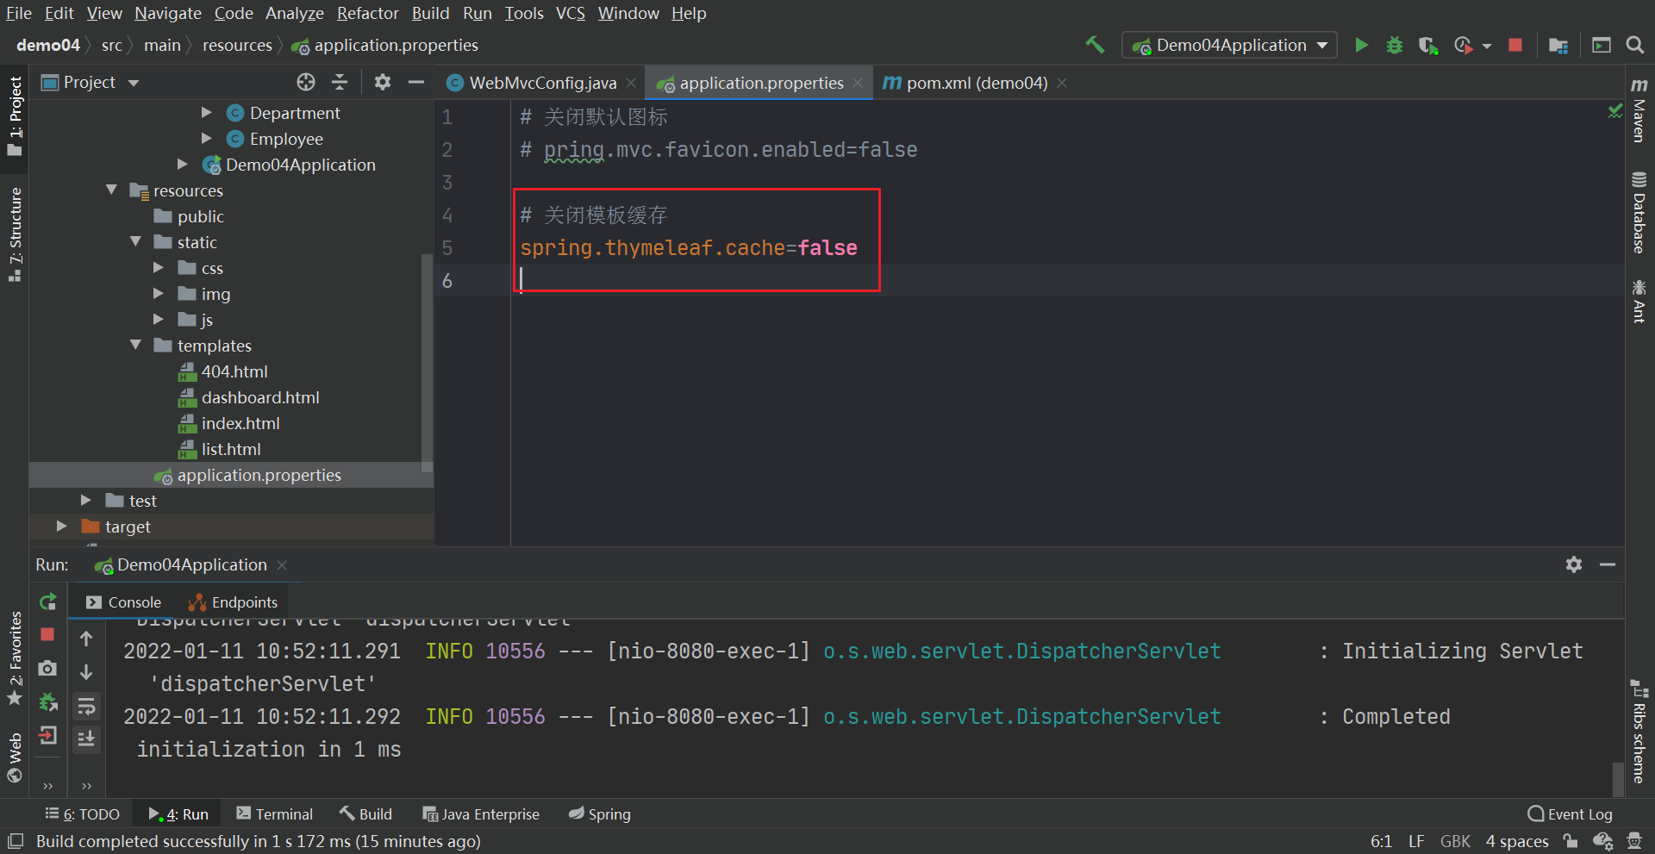Hide the Project tool window
This screenshot has height=854, width=1655.
point(416,82)
